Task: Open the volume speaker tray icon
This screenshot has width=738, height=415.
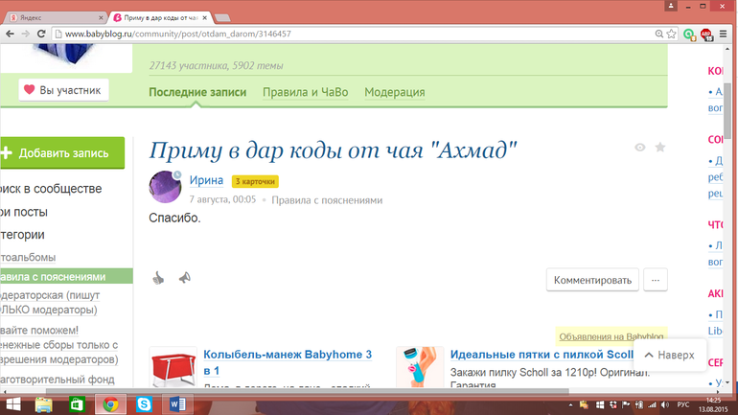Action: click(x=665, y=404)
